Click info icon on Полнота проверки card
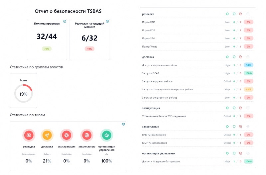The height and width of the screenshot is (175, 266). coord(65,21)
